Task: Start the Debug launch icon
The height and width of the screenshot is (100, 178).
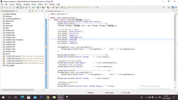Action: (33, 7)
